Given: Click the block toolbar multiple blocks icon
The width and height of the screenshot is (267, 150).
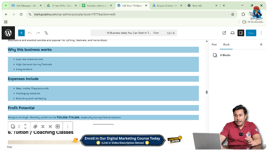Looking at the screenshot, I should (13, 126).
